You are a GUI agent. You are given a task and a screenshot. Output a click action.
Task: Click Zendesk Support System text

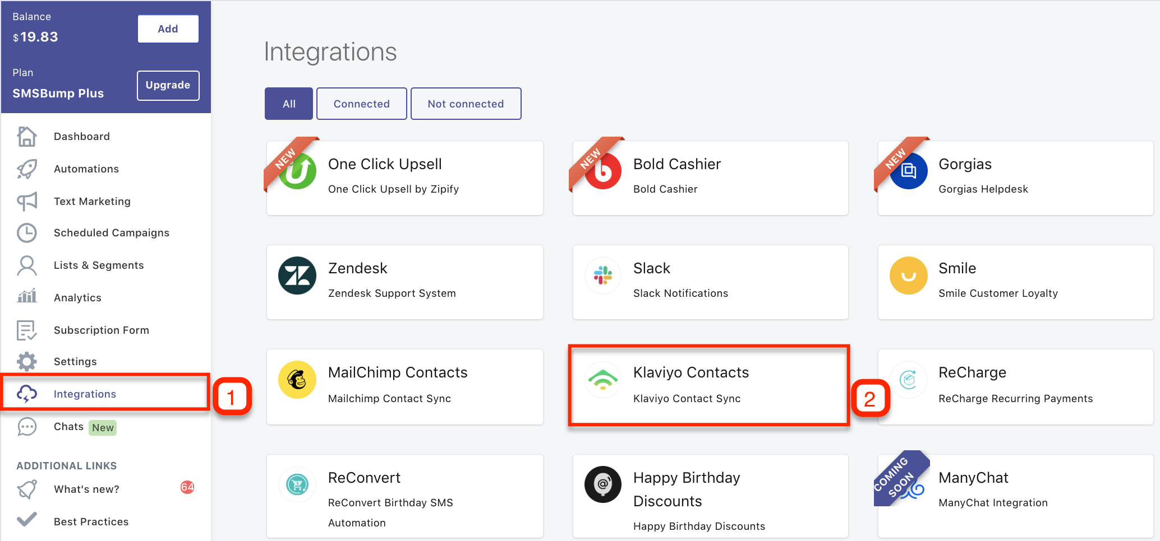coord(392,293)
